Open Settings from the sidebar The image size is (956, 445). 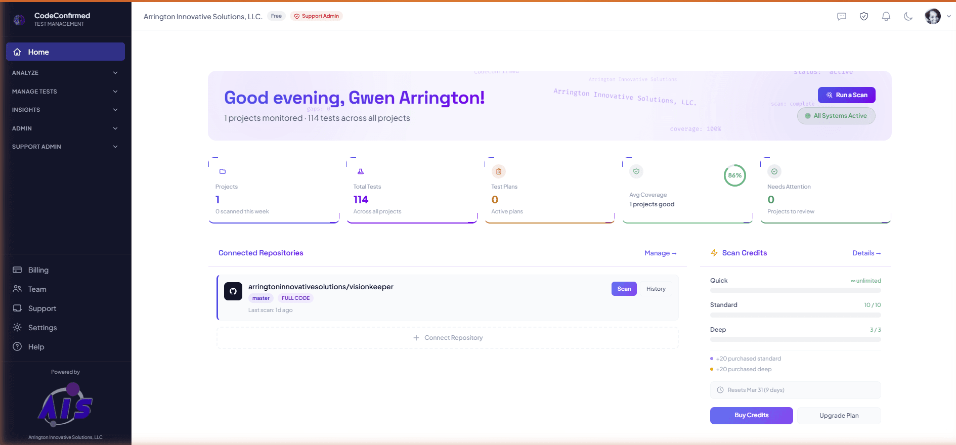click(65, 328)
